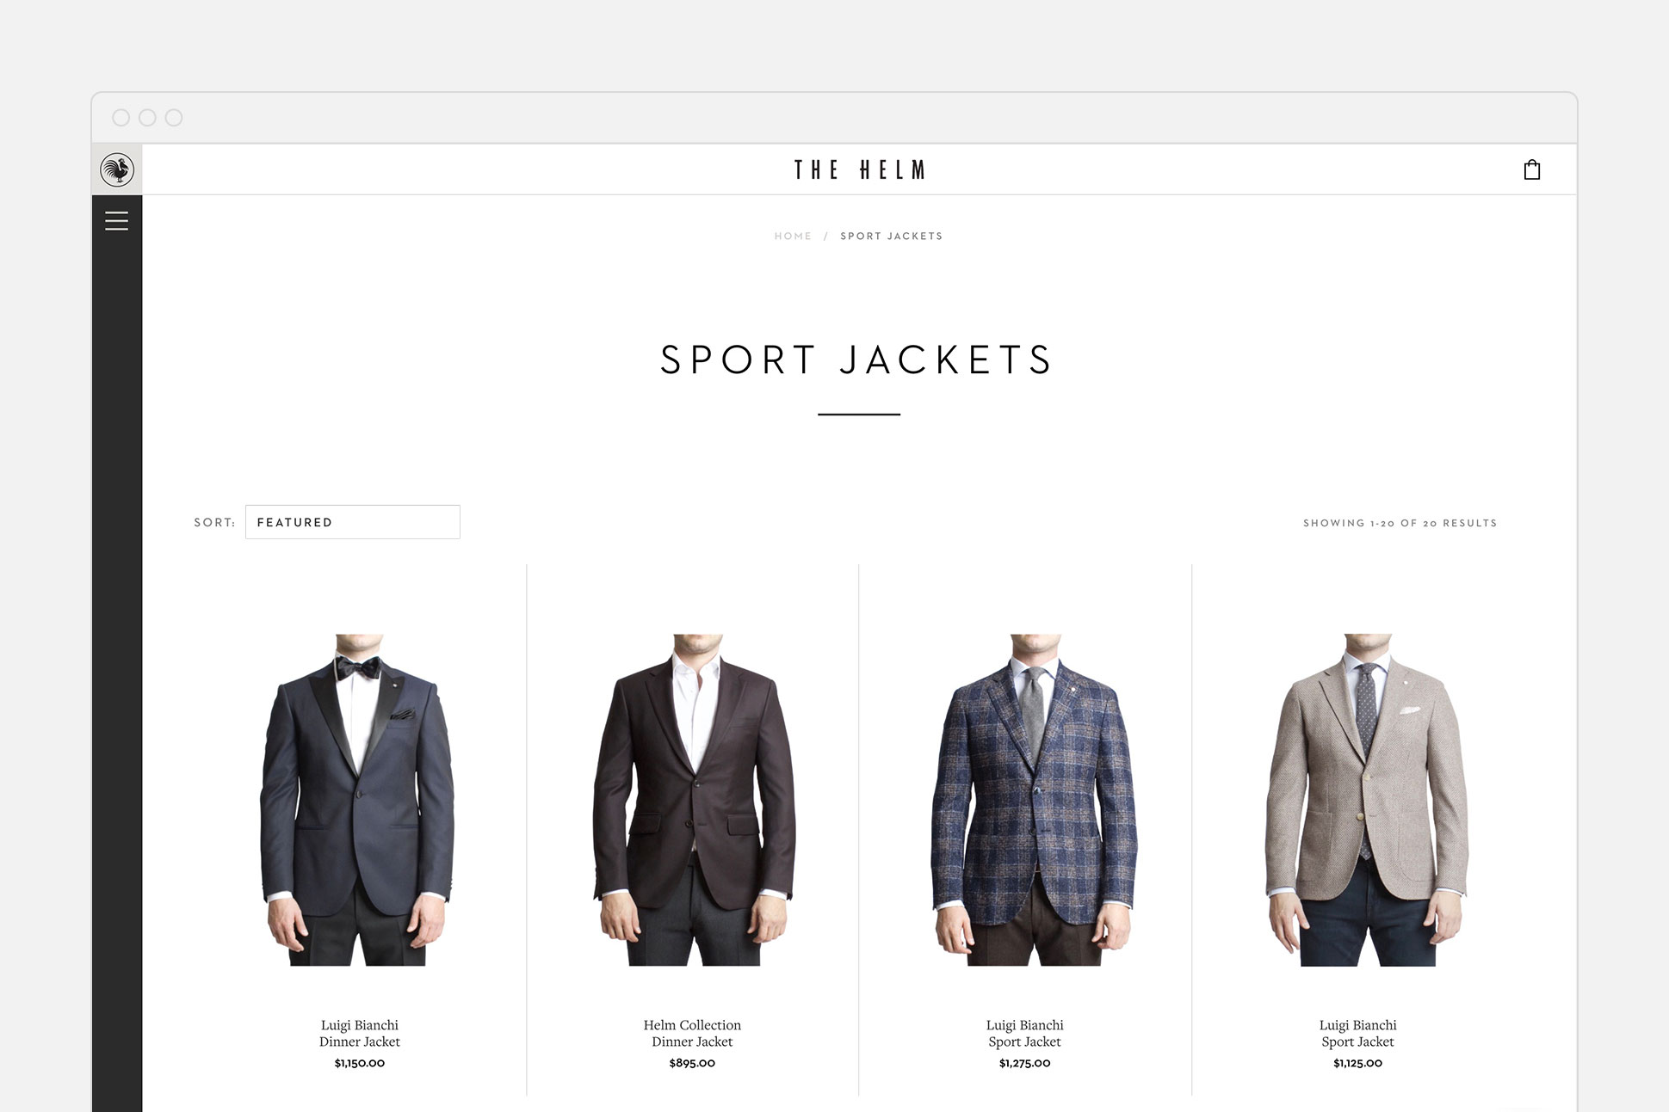This screenshot has width=1669, height=1112.
Task: View the beige Luigi Bianchi sport jacket image
Action: pos(1367,800)
